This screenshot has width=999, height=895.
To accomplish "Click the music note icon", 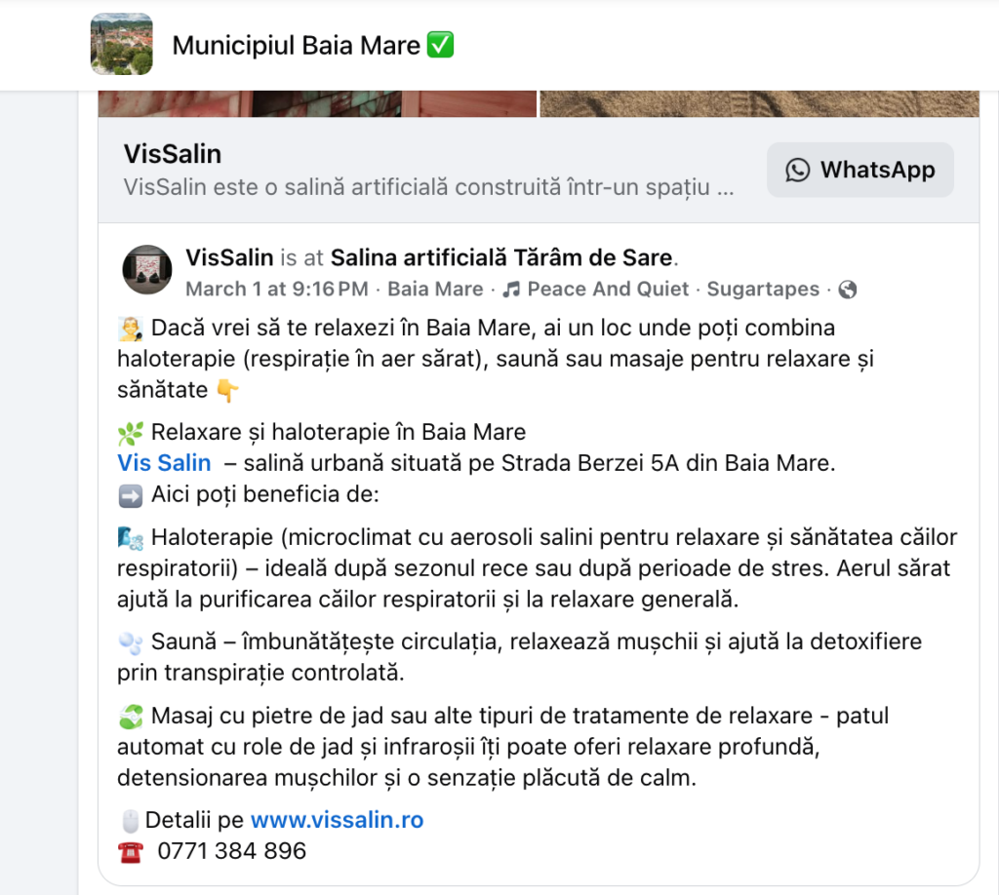I will pos(511,290).
